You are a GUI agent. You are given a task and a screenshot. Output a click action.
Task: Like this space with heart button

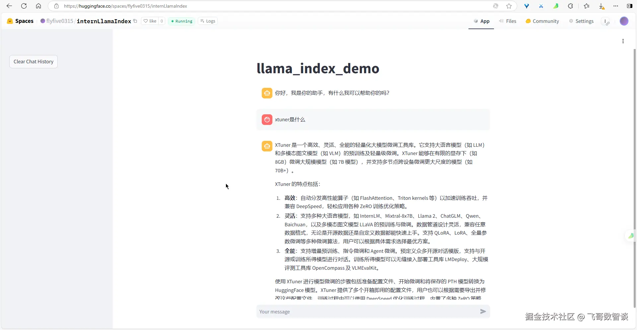150,21
